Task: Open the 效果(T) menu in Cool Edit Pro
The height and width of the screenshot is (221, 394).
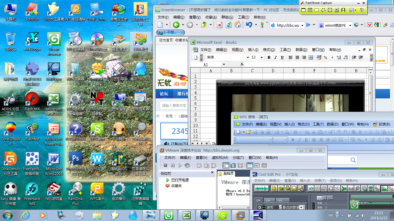Action: (x=320, y=181)
